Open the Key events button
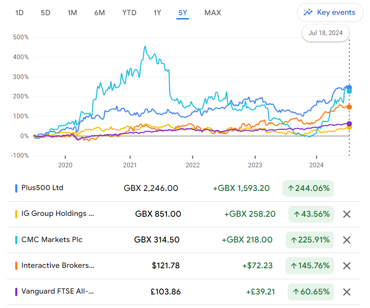370x308 pixels. click(x=330, y=13)
